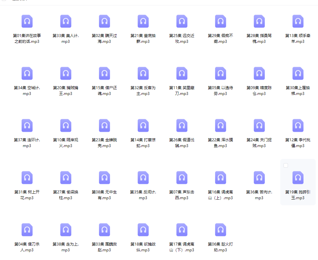
Task: Select the headphone icon for 第02集 瞒天过海
Action: coord(104,21)
